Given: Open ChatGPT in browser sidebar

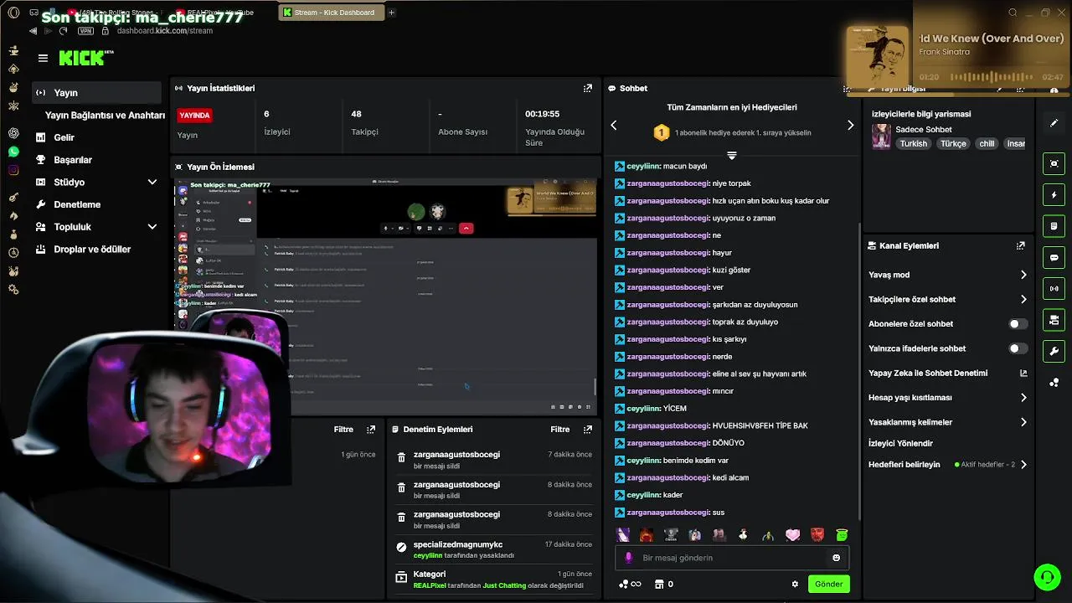Looking at the screenshot, I should 13,133.
